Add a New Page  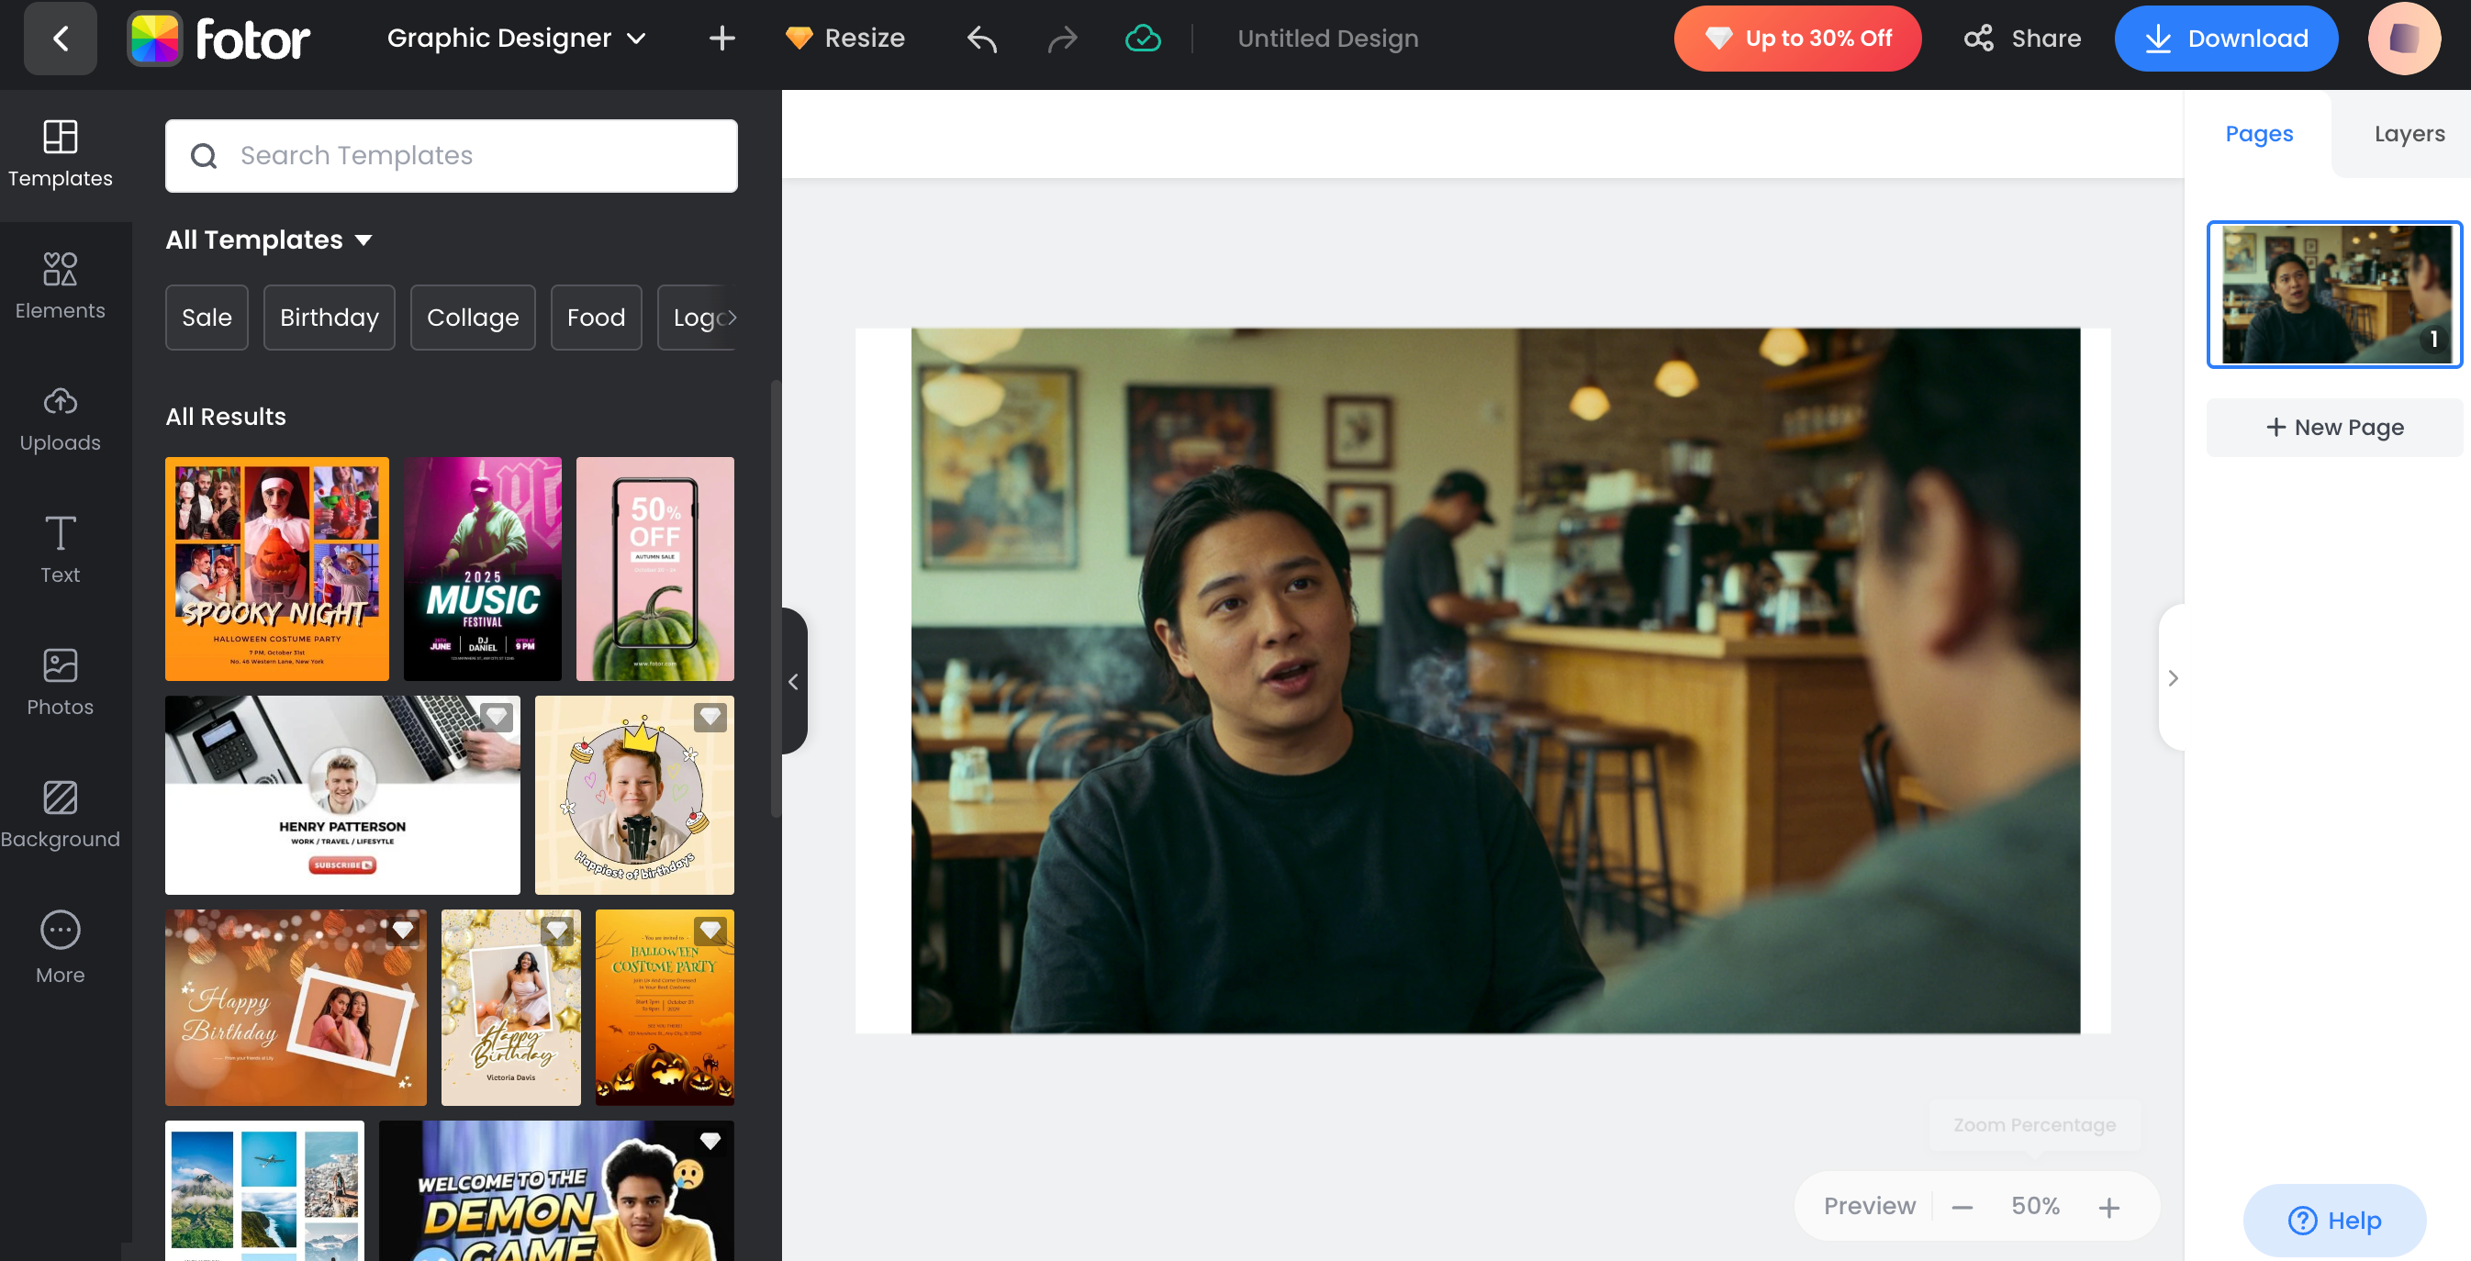tap(2334, 428)
